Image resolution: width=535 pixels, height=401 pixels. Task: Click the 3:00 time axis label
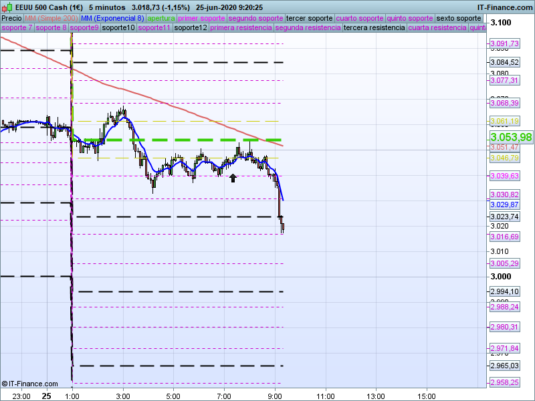coord(123,396)
